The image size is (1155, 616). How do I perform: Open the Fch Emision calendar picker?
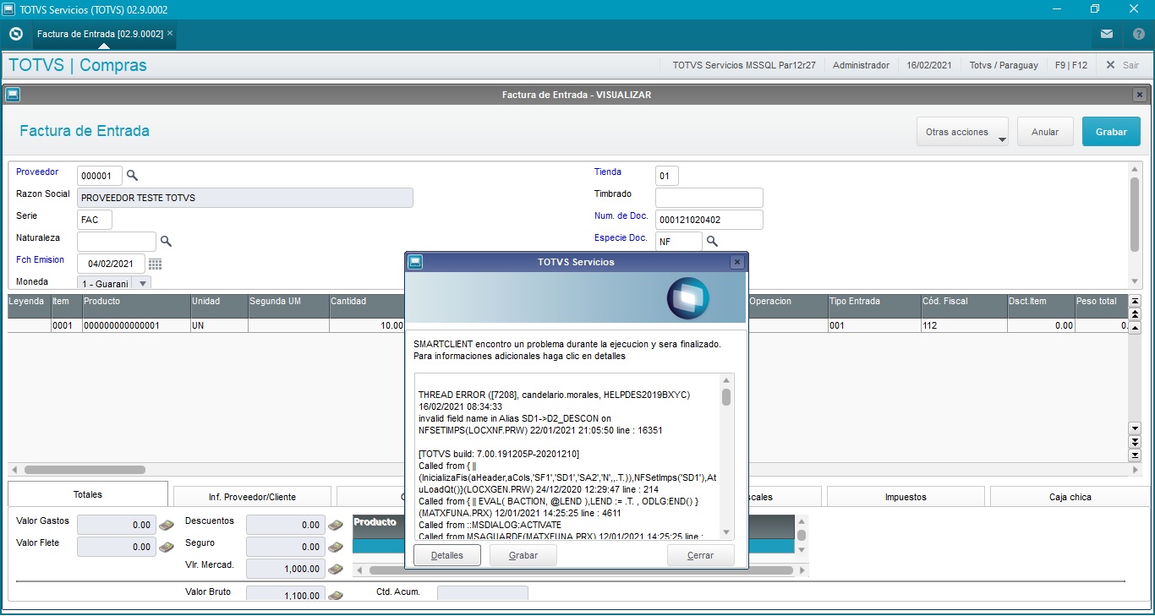pyautogui.click(x=155, y=264)
